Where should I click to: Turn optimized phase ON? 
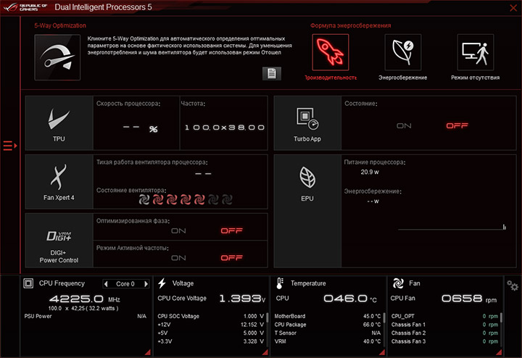tap(178, 231)
